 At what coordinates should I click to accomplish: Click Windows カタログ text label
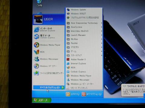[x=78, y=13]
